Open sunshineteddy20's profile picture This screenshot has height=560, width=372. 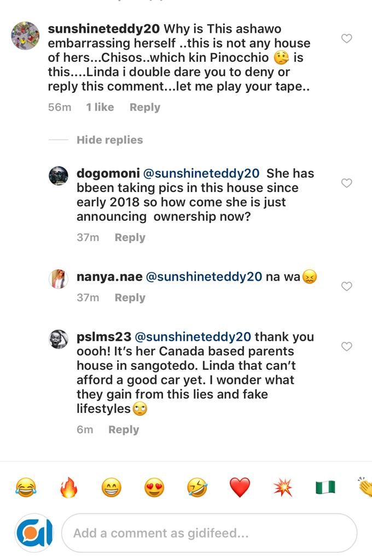pos(26,36)
